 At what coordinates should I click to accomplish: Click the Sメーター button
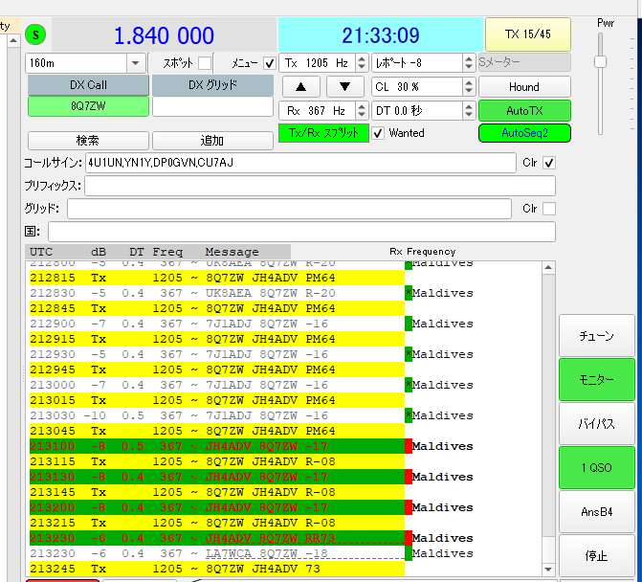pos(524,62)
